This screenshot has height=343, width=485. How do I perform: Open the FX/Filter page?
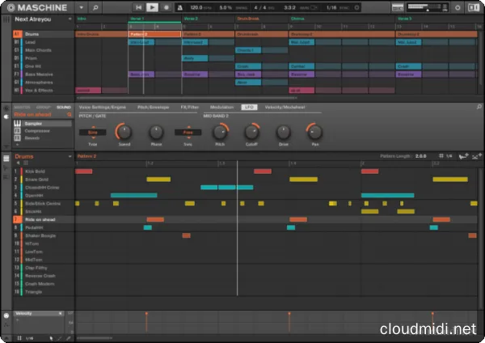(x=190, y=107)
